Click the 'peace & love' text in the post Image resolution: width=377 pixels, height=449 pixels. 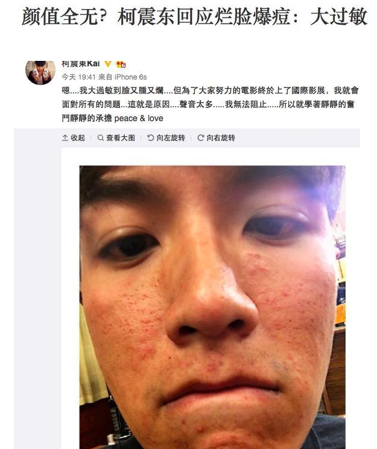(139, 118)
